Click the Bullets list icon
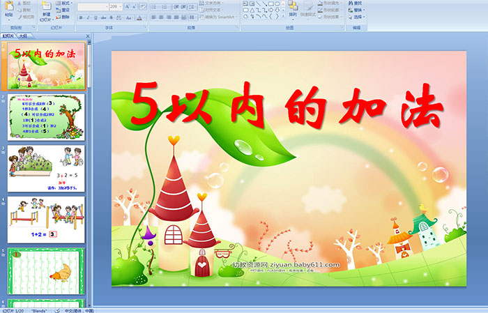The width and height of the screenshot is (488, 313). (x=155, y=6)
